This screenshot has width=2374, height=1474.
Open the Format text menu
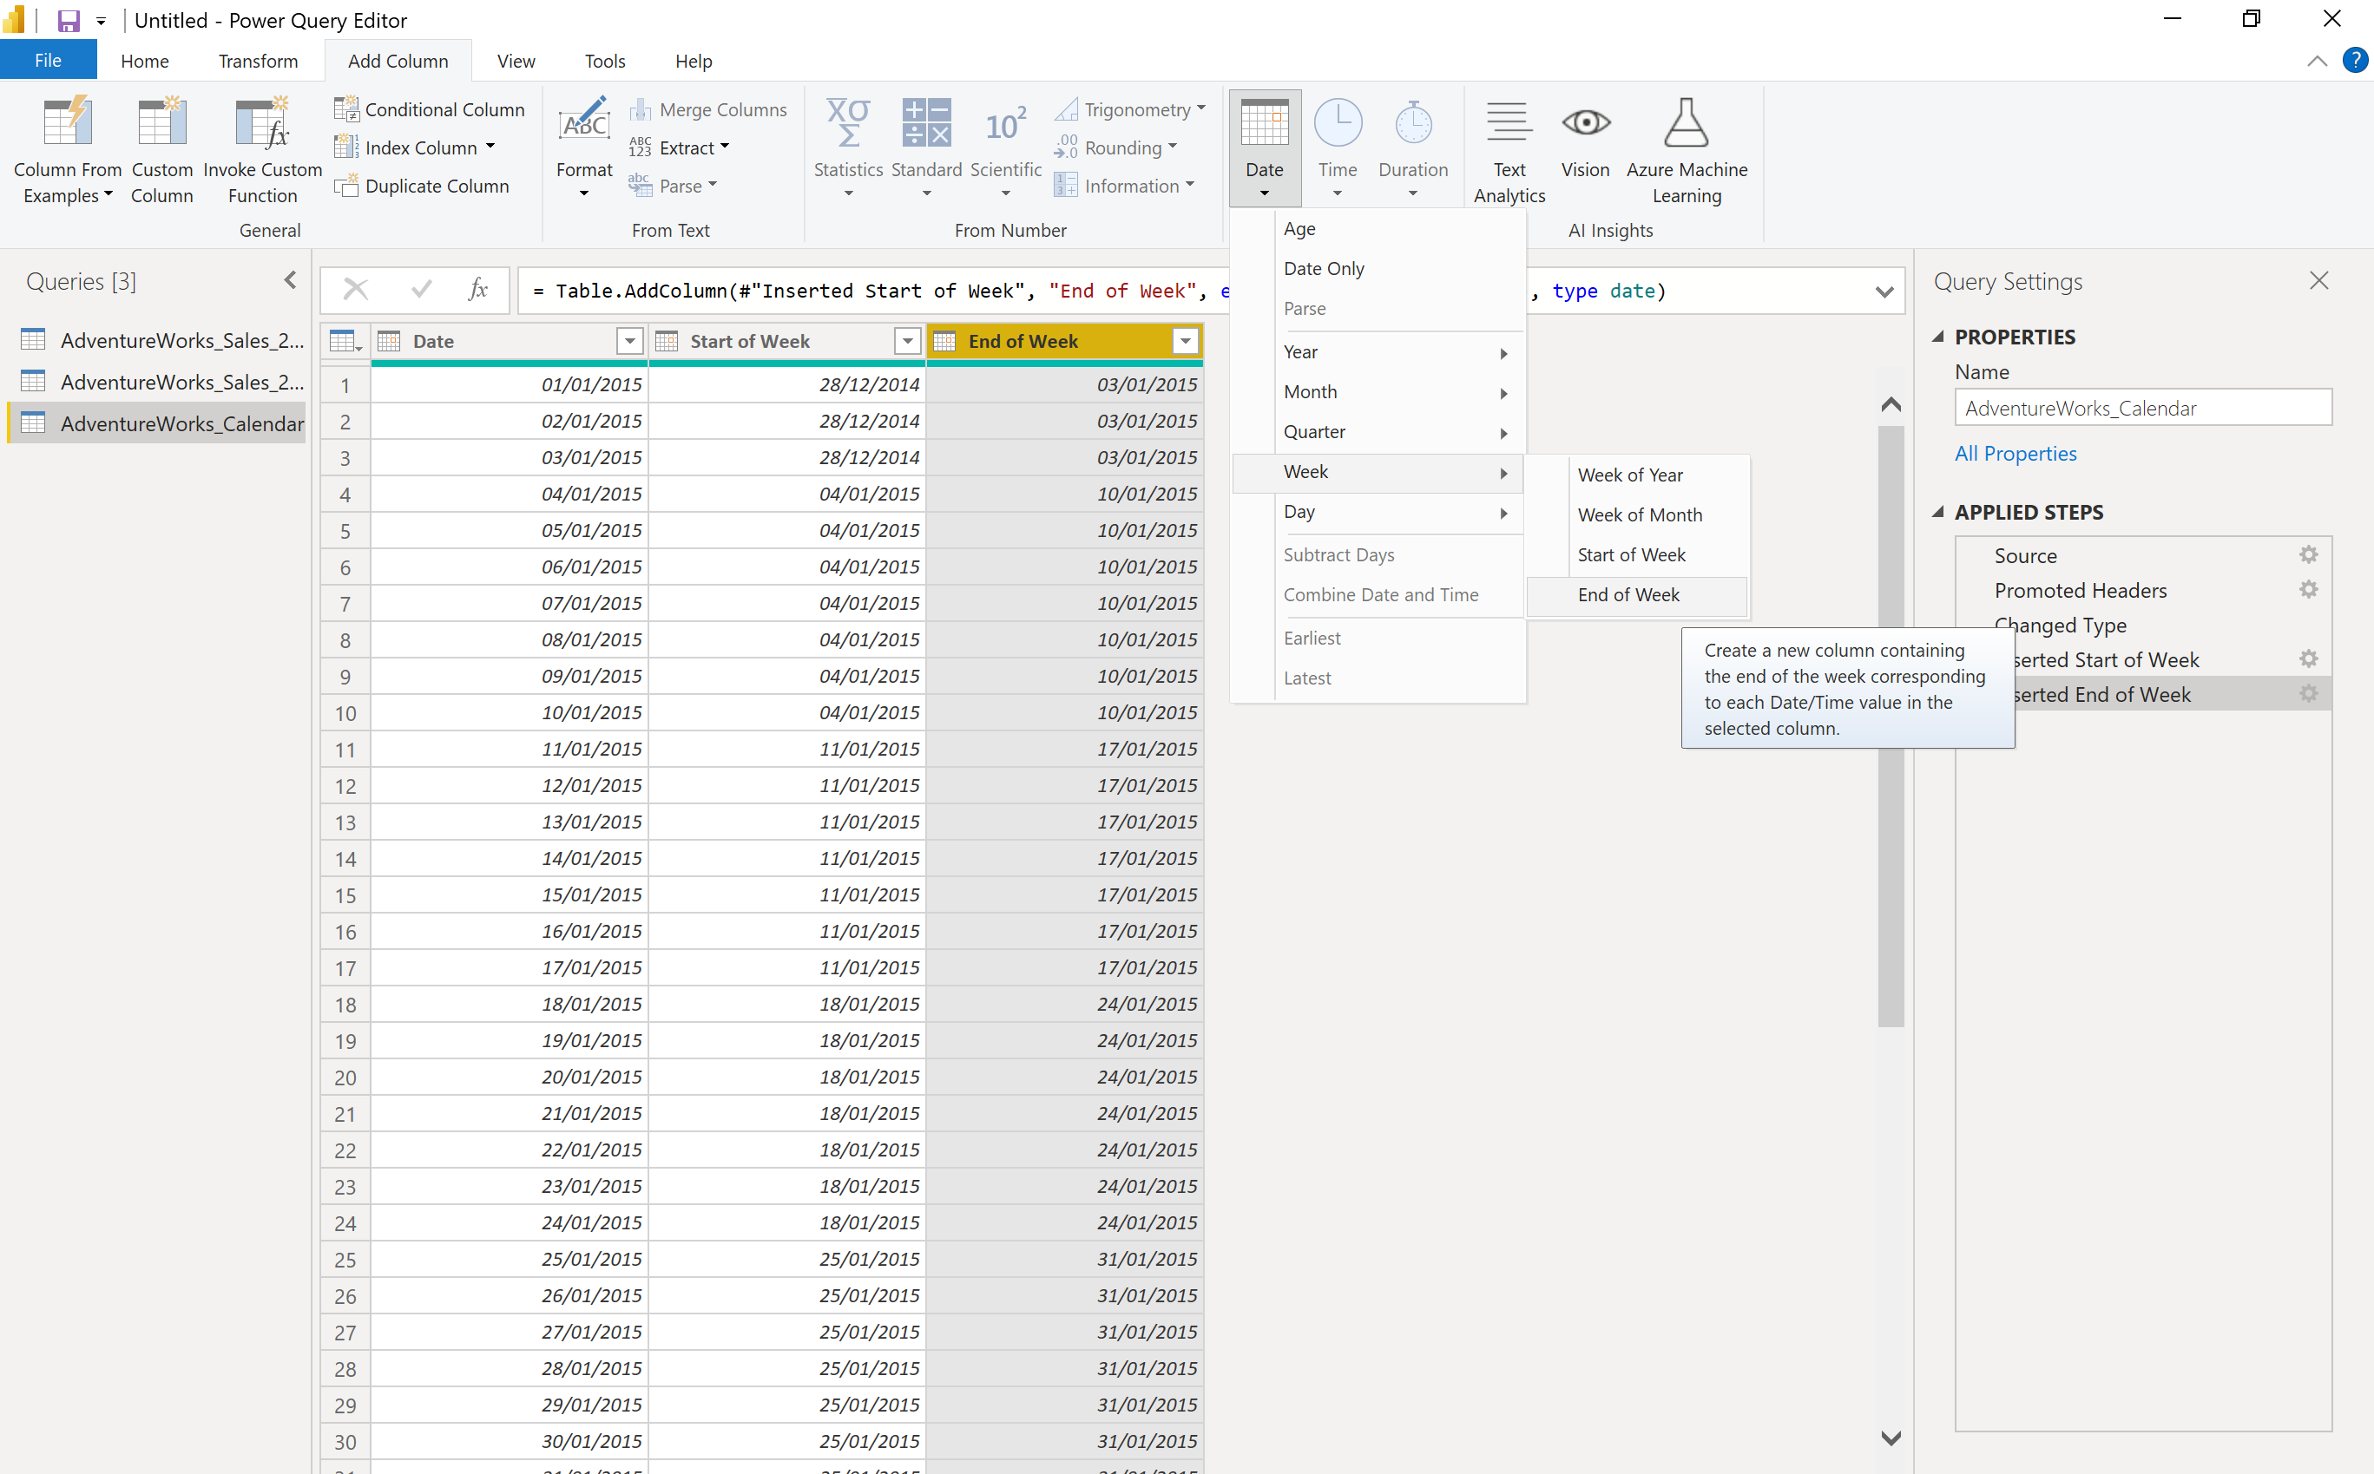(x=584, y=148)
